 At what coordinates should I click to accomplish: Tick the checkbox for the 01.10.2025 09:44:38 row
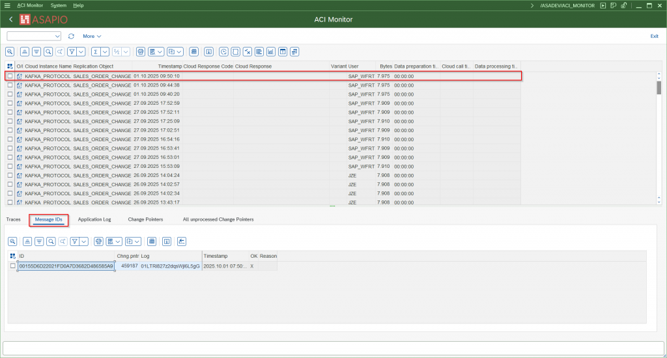pyautogui.click(x=10, y=85)
